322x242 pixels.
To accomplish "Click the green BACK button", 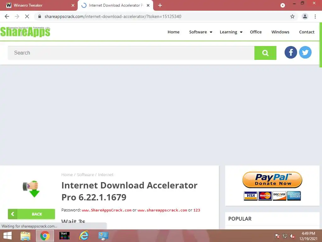I will point(31,214).
